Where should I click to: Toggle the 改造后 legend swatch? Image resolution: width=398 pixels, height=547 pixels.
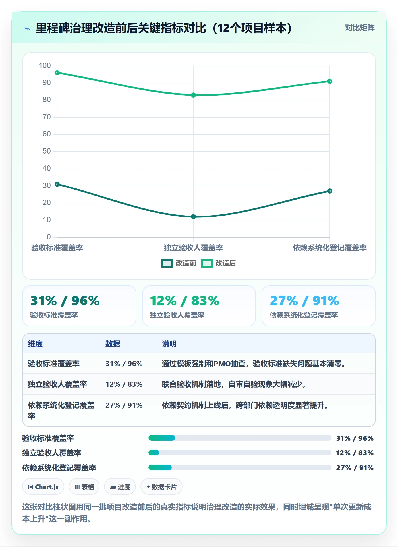pyautogui.click(x=207, y=263)
